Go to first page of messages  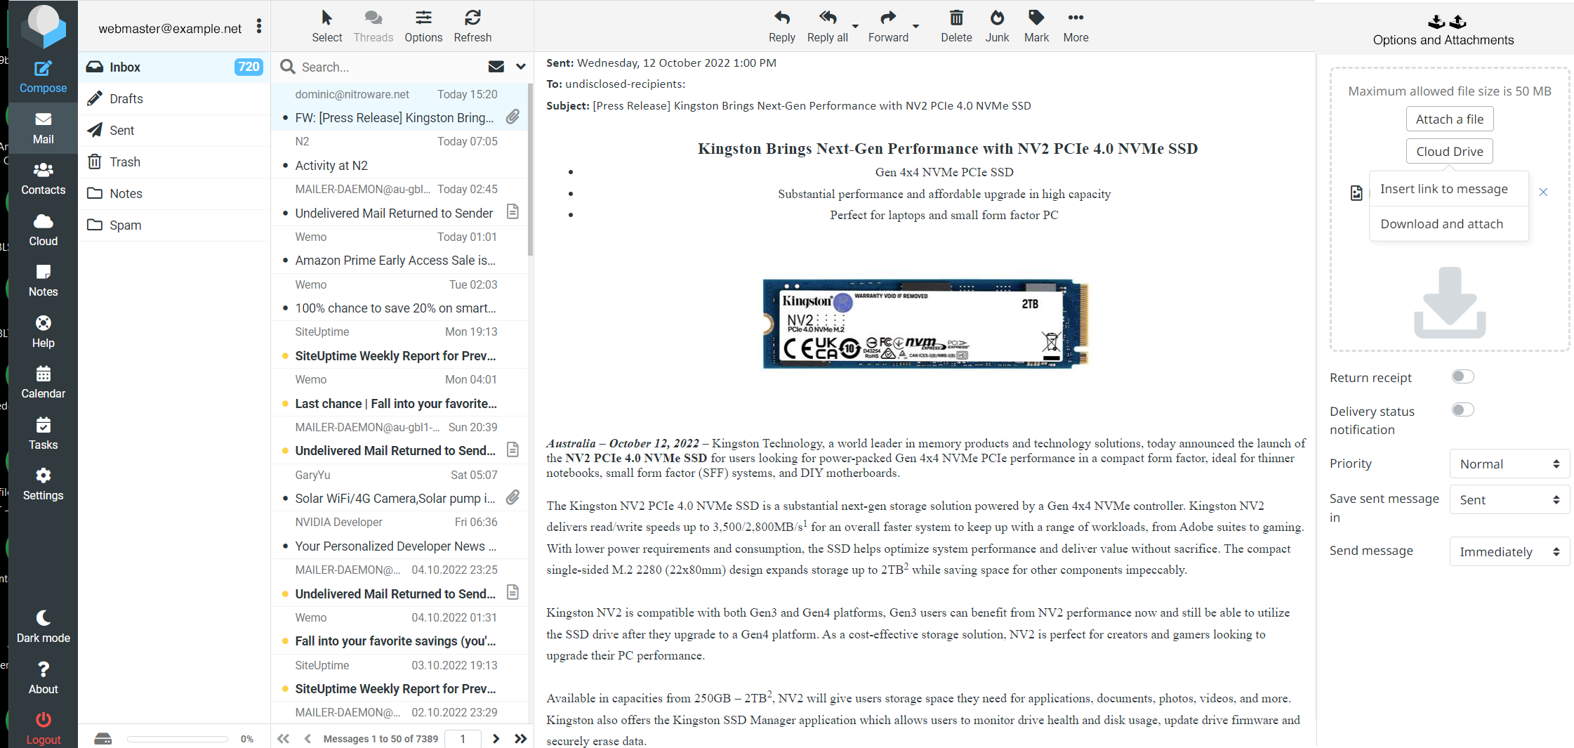(283, 738)
